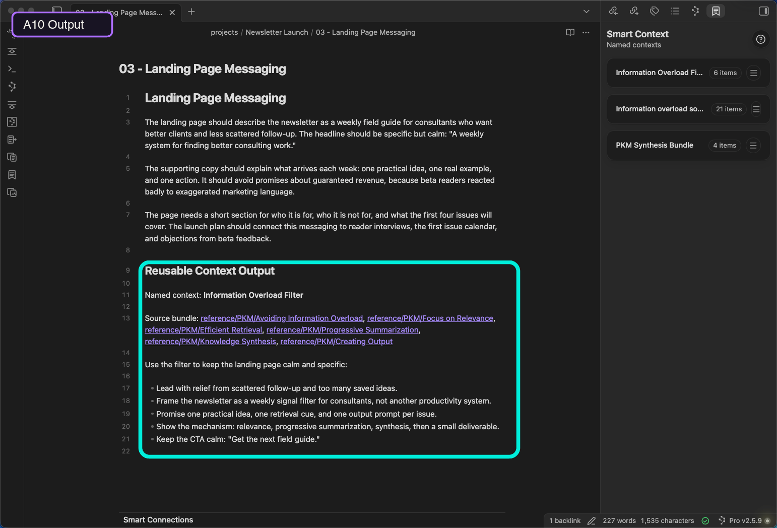Open the outgoing links panel icon
777x528 pixels.
tap(634, 11)
